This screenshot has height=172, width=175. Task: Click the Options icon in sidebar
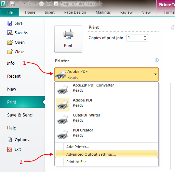pyautogui.click(x=10, y=140)
